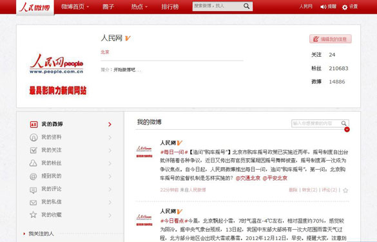
Task: Click chevron arrow beside 我的评论
Action: coord(110,190)
